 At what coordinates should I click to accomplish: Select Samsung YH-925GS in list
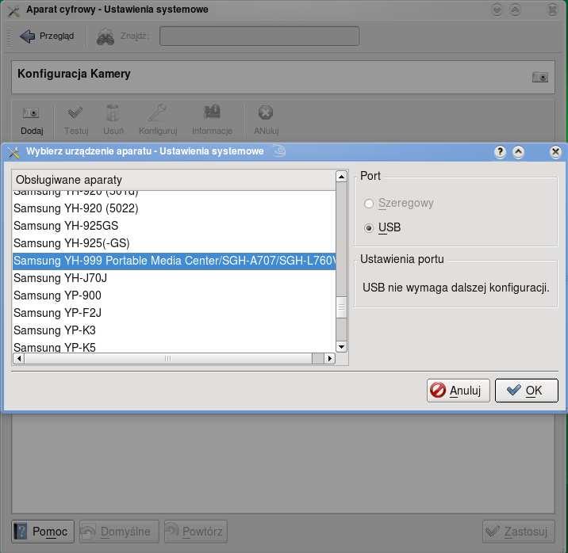point(174,226)
